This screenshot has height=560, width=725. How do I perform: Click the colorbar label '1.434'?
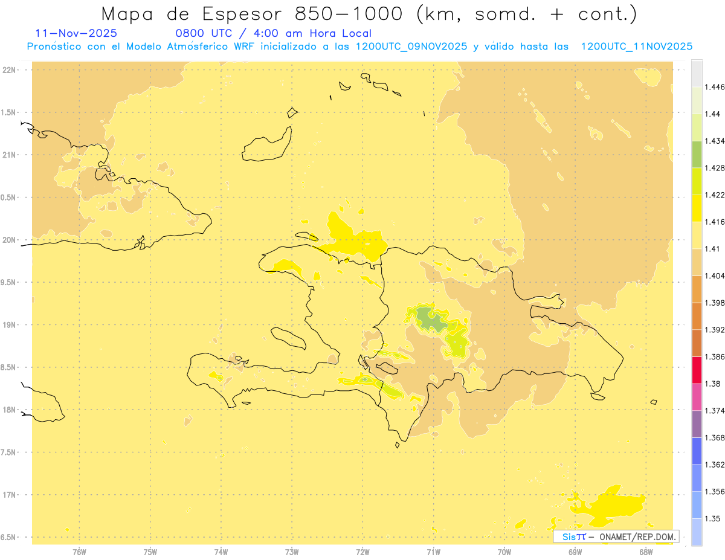[715, 141]
